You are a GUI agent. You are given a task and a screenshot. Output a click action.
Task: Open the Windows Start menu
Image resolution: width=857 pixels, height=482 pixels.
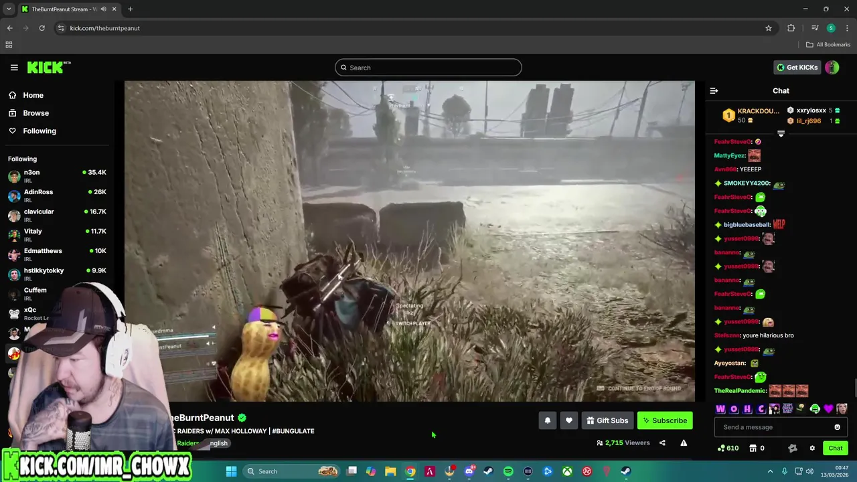231,471
